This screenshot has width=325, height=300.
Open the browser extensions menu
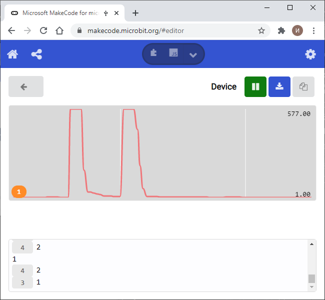[x=281, y=30]
